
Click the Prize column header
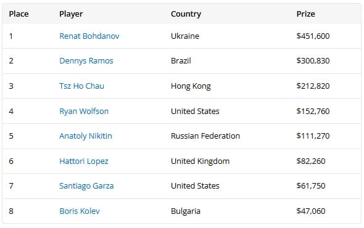coord(306,14)
